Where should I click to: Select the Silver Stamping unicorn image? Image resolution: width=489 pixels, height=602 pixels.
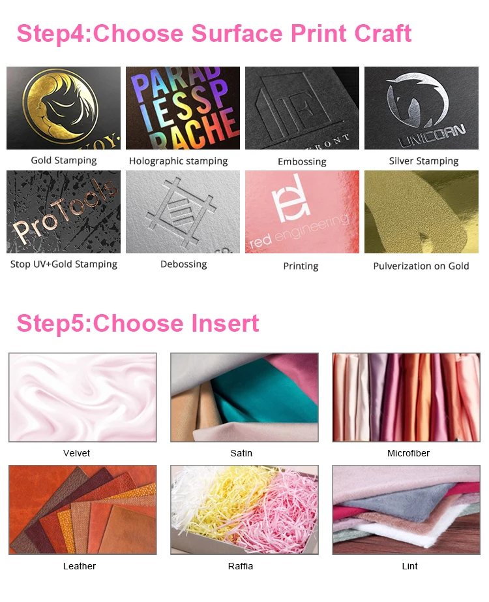421,108
